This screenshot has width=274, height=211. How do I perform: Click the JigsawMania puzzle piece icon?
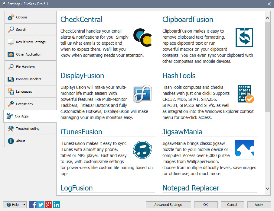coord(244,150)
